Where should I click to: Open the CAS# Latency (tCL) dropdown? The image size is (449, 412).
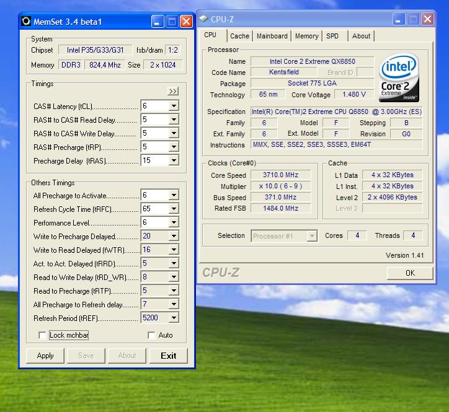pos(174,106)
